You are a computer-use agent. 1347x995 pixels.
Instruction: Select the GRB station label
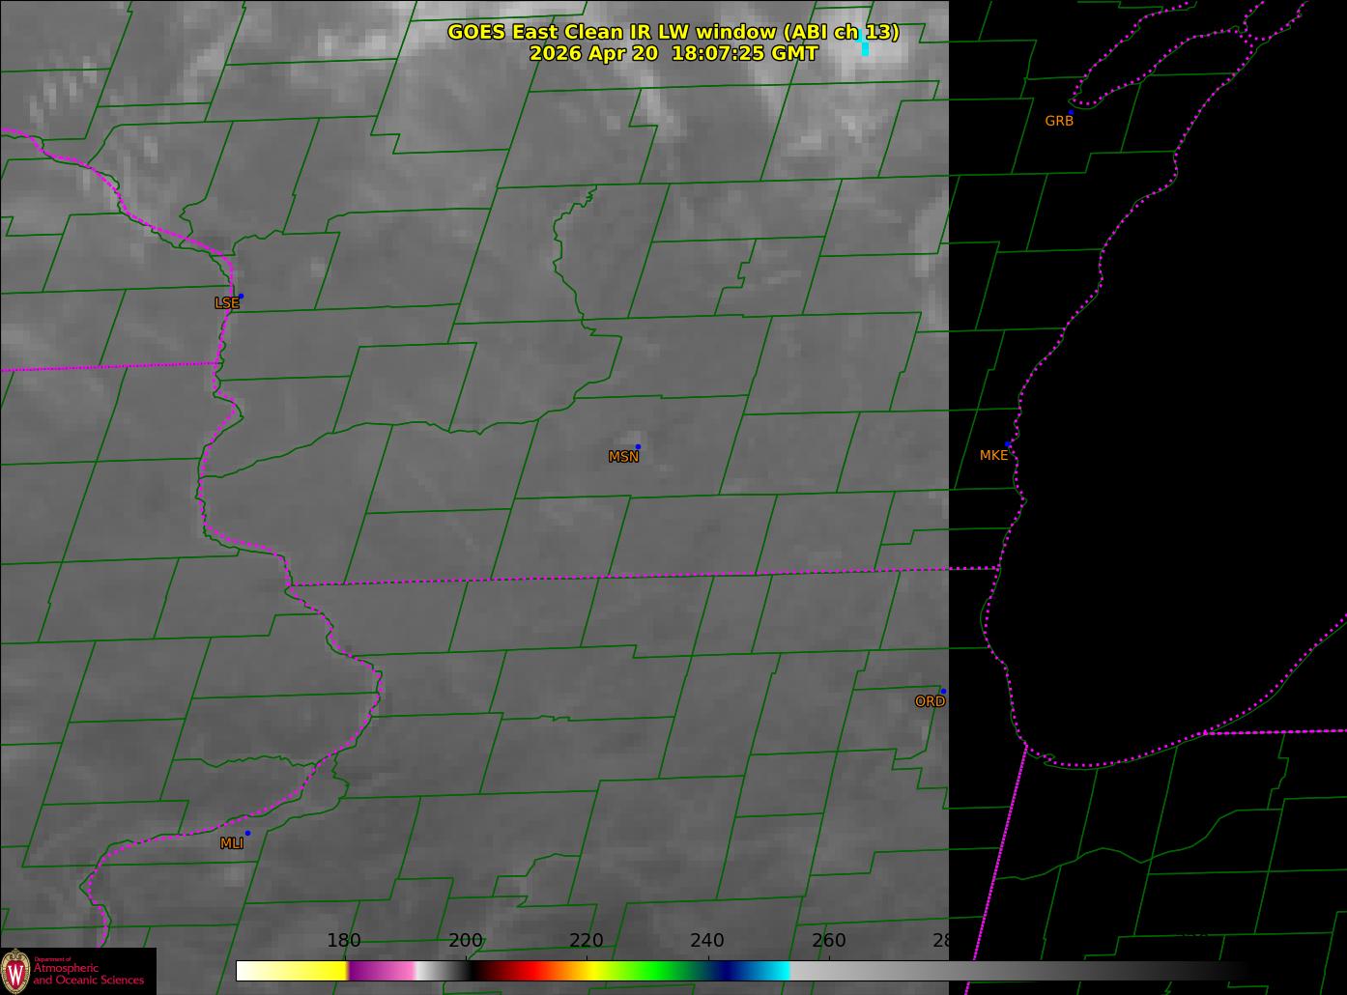pyautogui.click(x=1059, y=121)
